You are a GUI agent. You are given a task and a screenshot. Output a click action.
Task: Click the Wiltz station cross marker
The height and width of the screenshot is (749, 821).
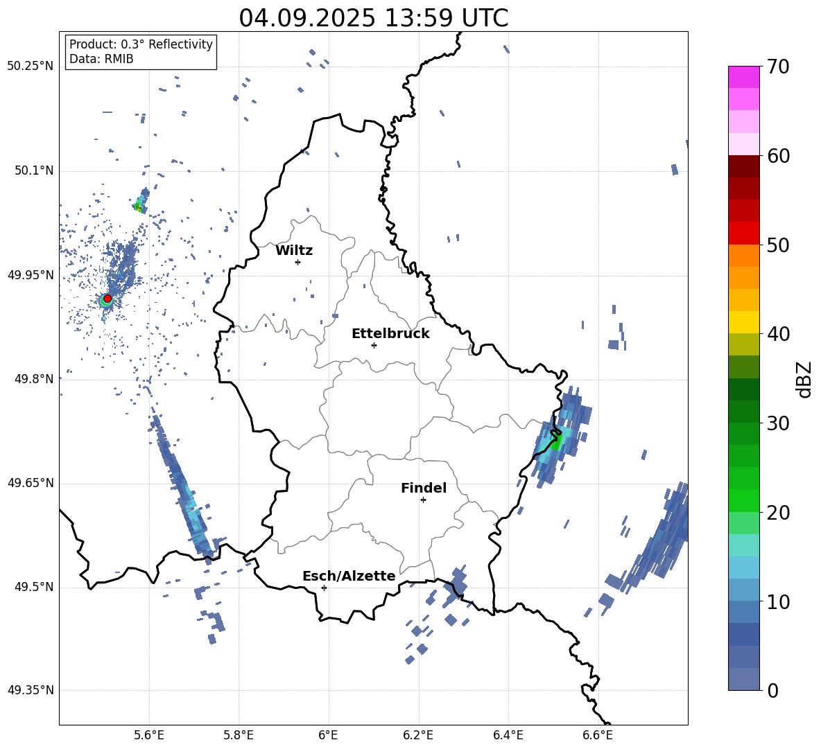pos(297,262)
